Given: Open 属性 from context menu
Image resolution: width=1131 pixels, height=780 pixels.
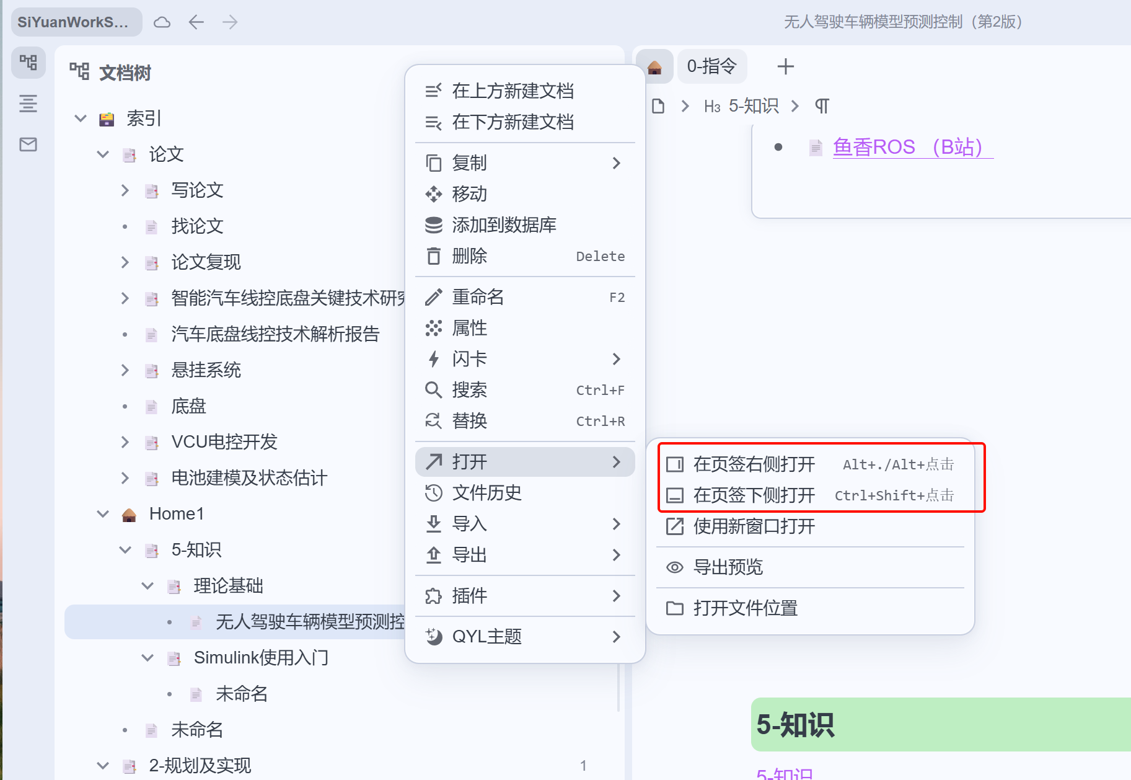Looking at the screenshot, I should click(x=525, y=328).
